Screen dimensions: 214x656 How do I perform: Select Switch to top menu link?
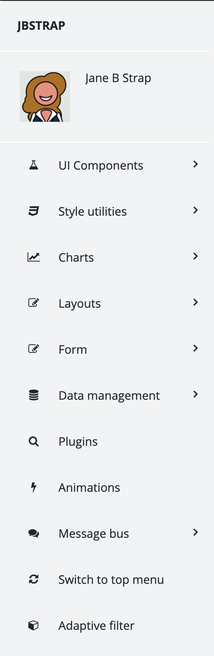111,580
